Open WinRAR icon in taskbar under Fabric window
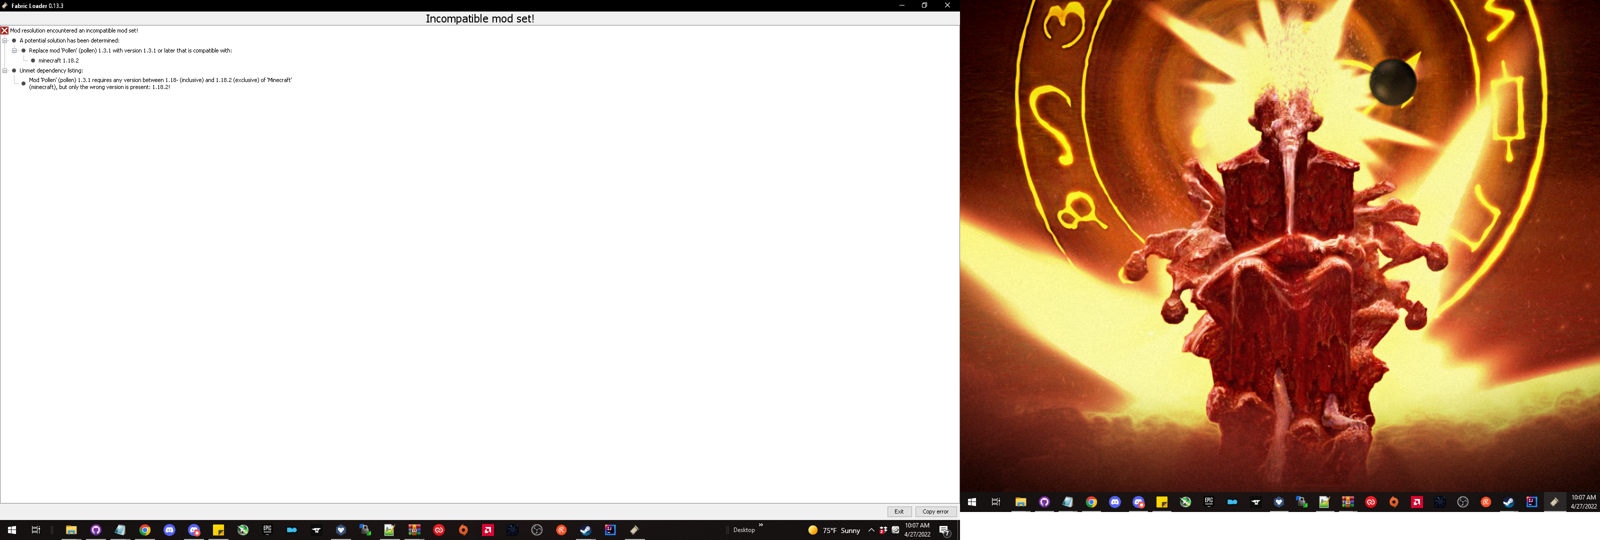This screenshot has height=540, width=1600. point(414,530)
